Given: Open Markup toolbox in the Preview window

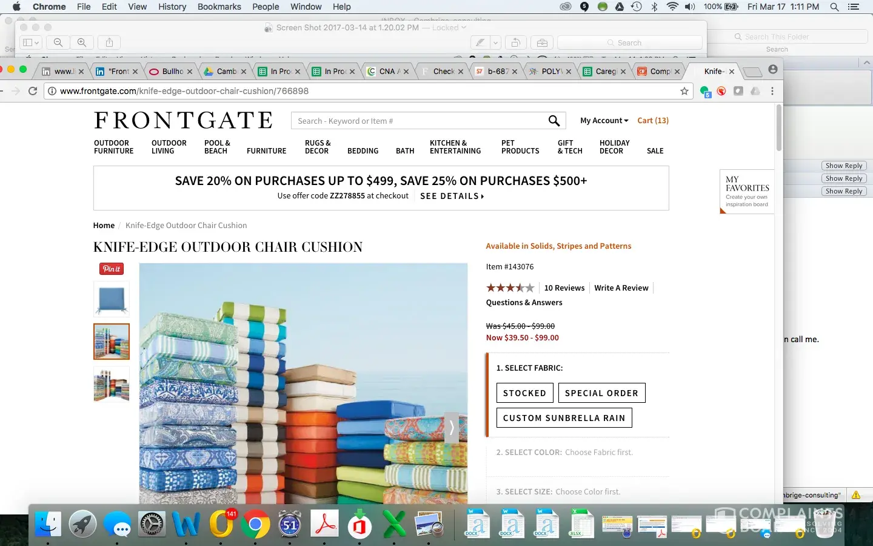Looking at the screenshot, I should pos(542,42).
